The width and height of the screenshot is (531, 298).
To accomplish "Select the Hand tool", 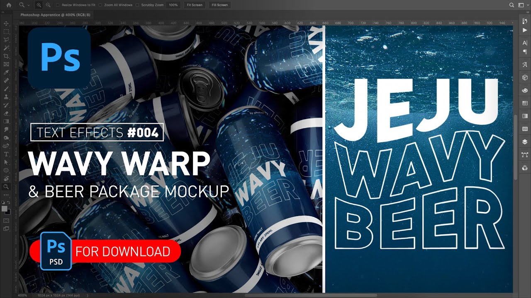I will [x=6, y=178].
